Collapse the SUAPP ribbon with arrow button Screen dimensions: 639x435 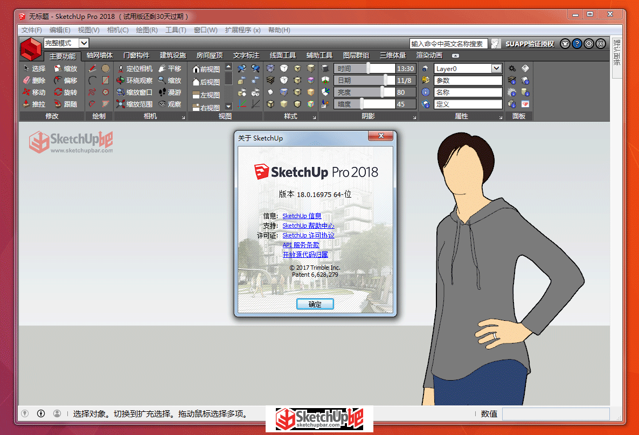[456, 55]
